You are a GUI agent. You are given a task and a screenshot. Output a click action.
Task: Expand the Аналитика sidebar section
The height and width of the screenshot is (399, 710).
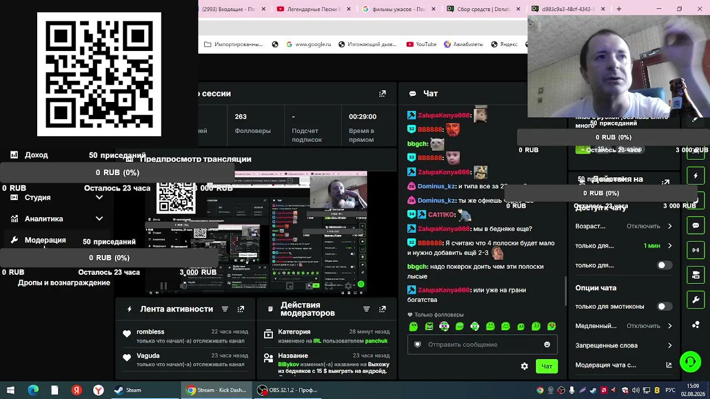[x=99, y=219]
